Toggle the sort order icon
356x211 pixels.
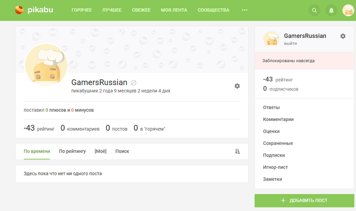click(238, 152)
